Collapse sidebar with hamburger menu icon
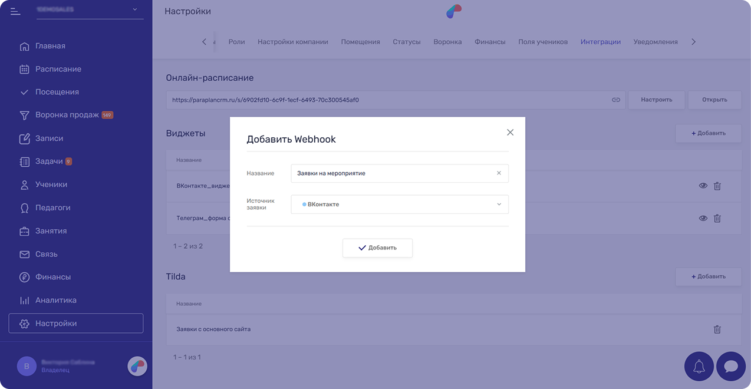Screen dimensions: 751x389 [x=15, y=11]
